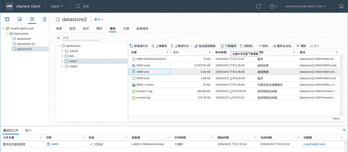The image size is (348, 152).
Task: Select the VM01-32834e95c55213 file row
Action: click(x=234, y=59)
